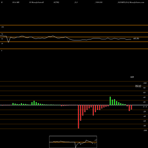The width and height of the screenshot is (148, 148).
Task: Click the '-100' label on right axis
Action: coord(145,131)
